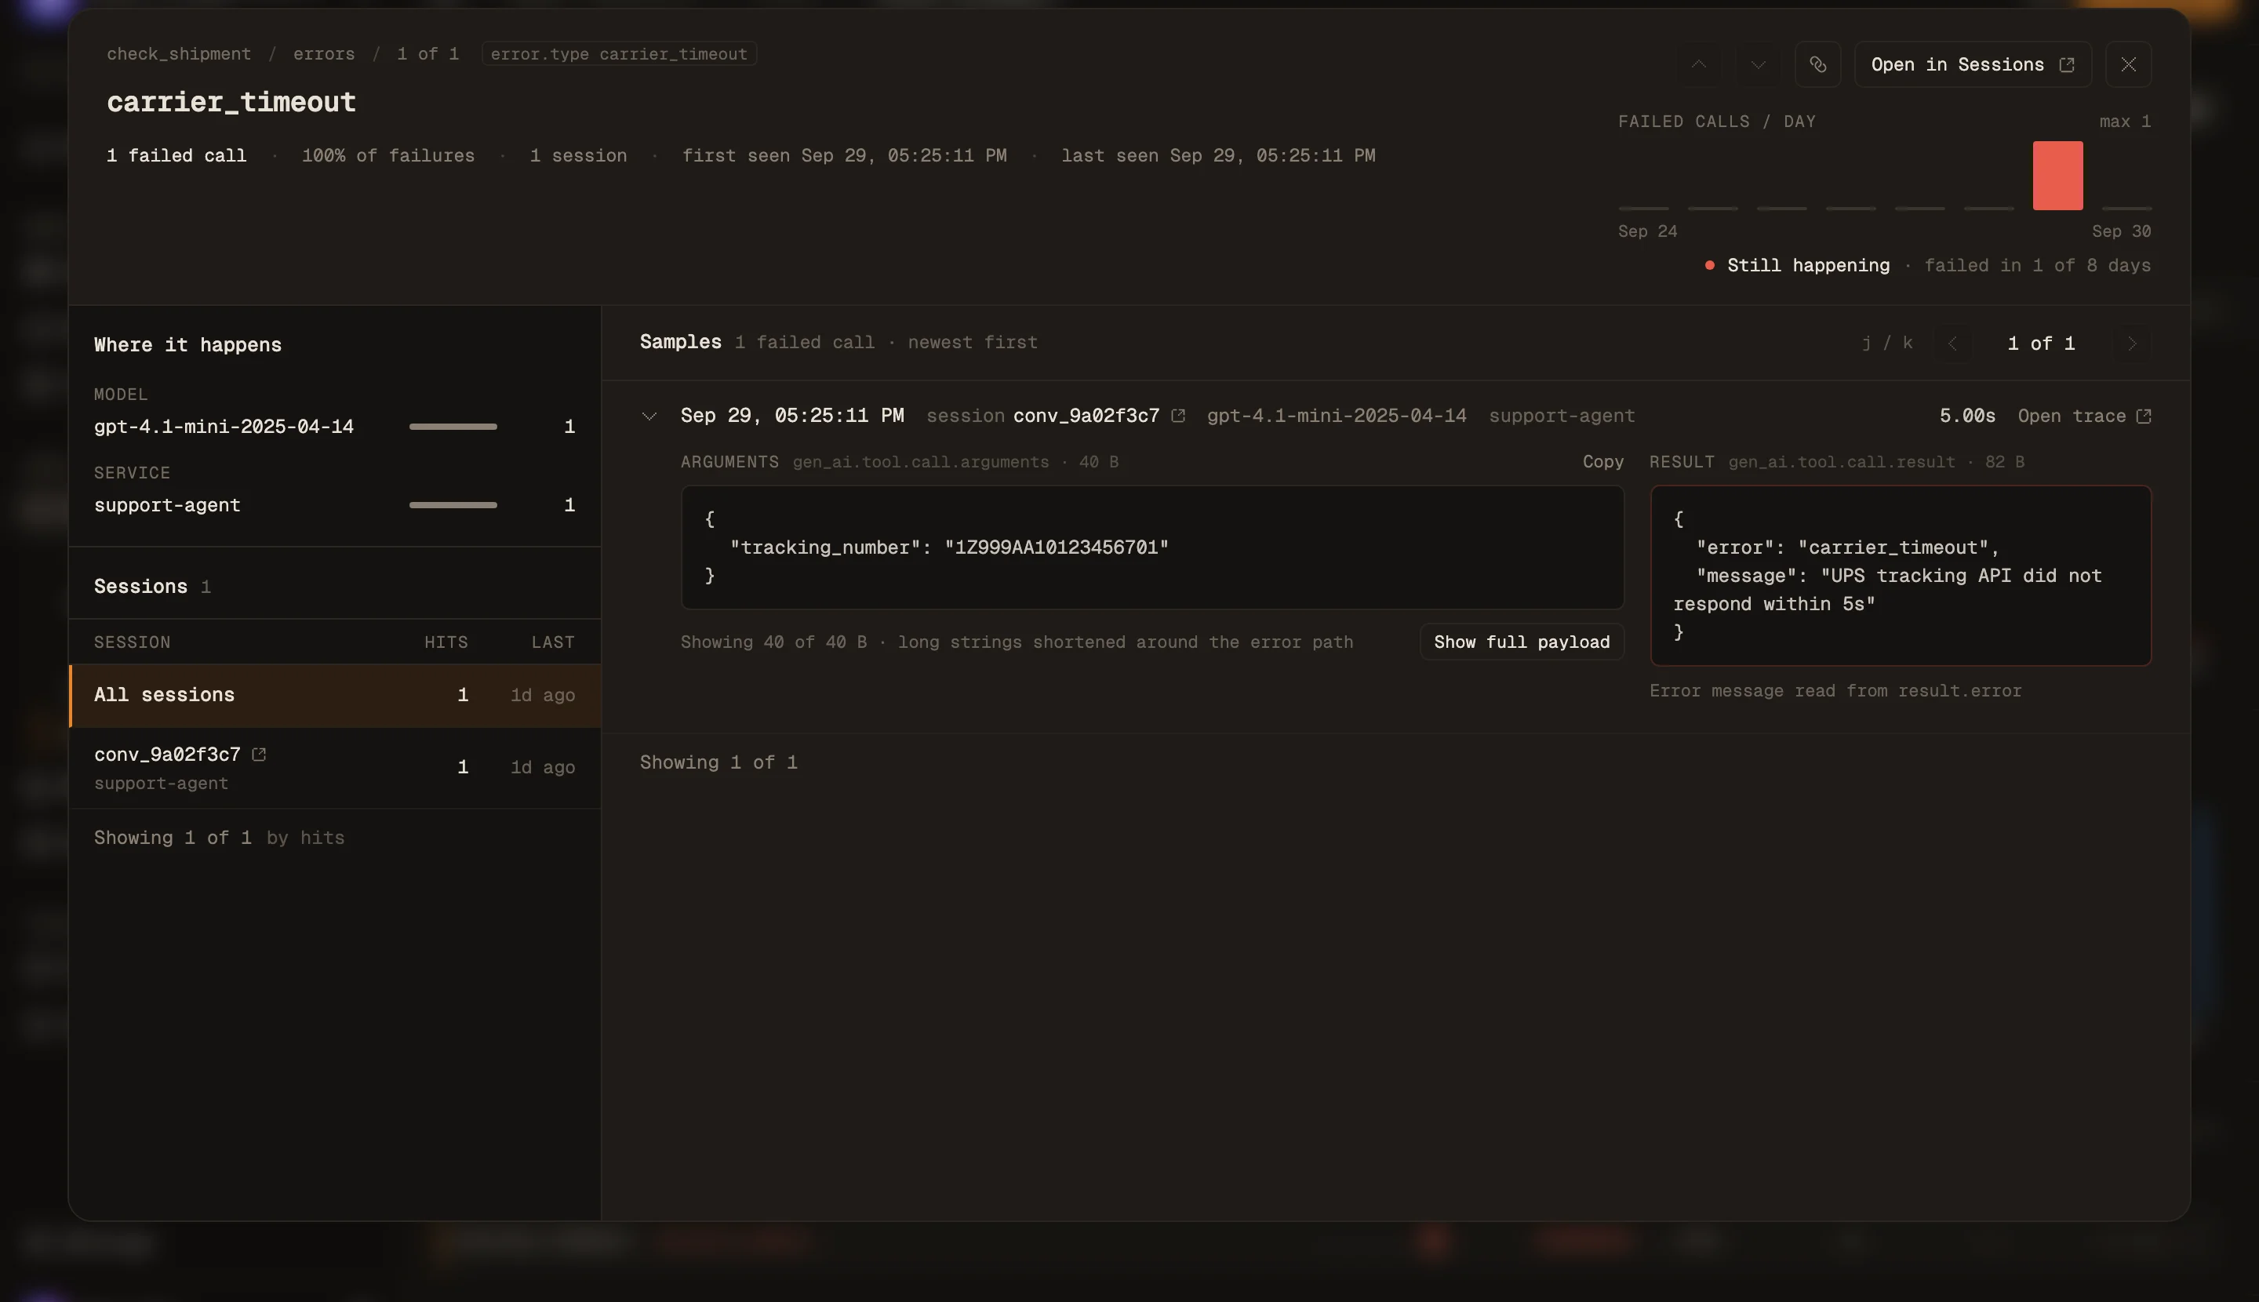Click sample model tag gpt-4.1-mini-2025-04-14
Screen dimensions: 2259x1302
pyautogui.click(x=1336, y=416)
